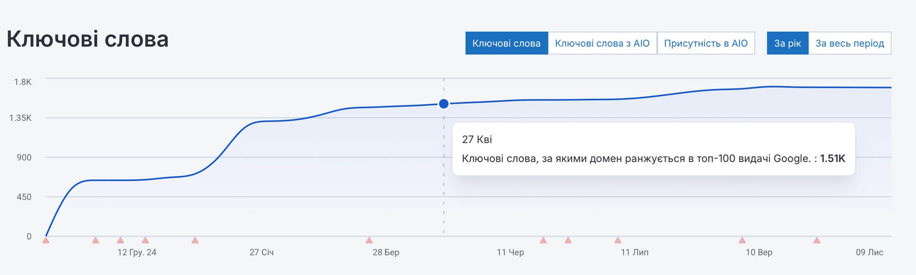Click the "27 Кві" tooltip box
The width and height of the screenshot is (916, 275).
point(653,149)
